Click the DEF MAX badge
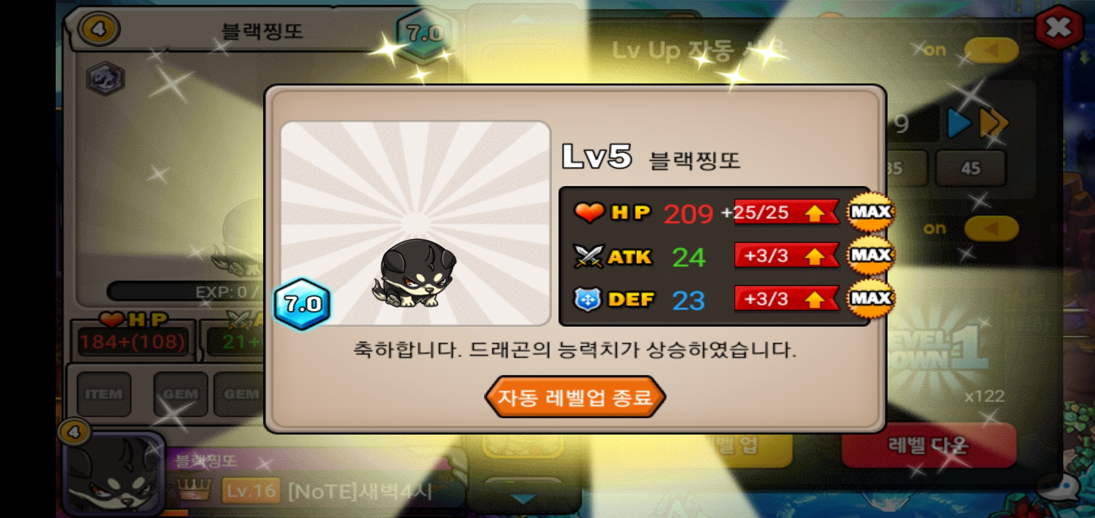This screenshot has width=1095, height=518. (871, 298)
